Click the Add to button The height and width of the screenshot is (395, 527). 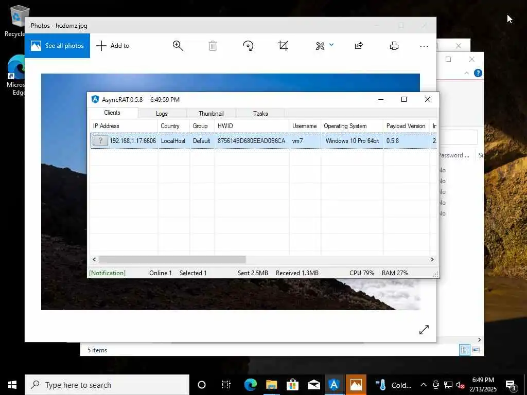[x=113, y=46]
